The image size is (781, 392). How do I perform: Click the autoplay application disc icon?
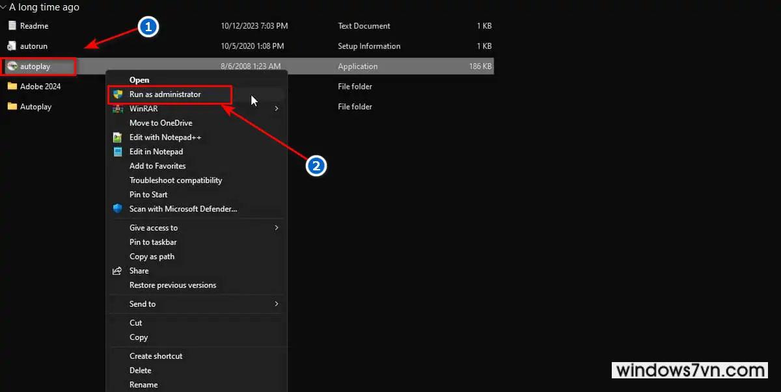12,66
